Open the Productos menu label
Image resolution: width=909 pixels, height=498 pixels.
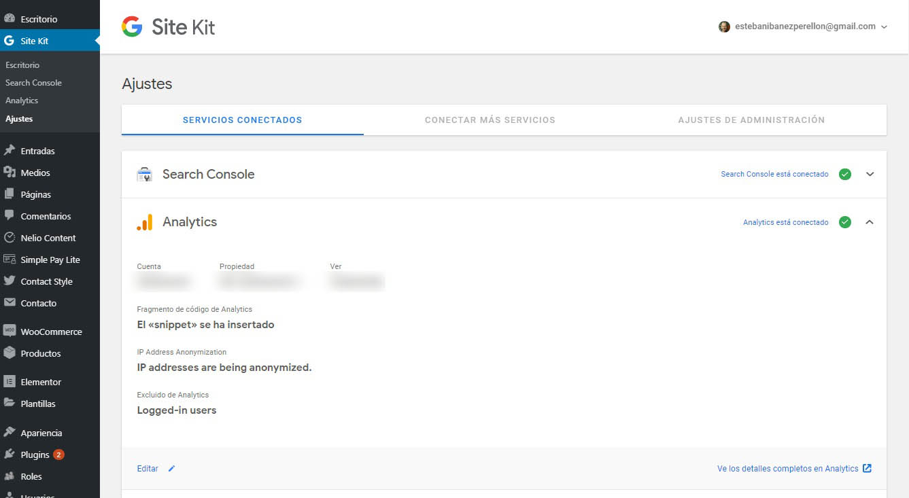41,353
